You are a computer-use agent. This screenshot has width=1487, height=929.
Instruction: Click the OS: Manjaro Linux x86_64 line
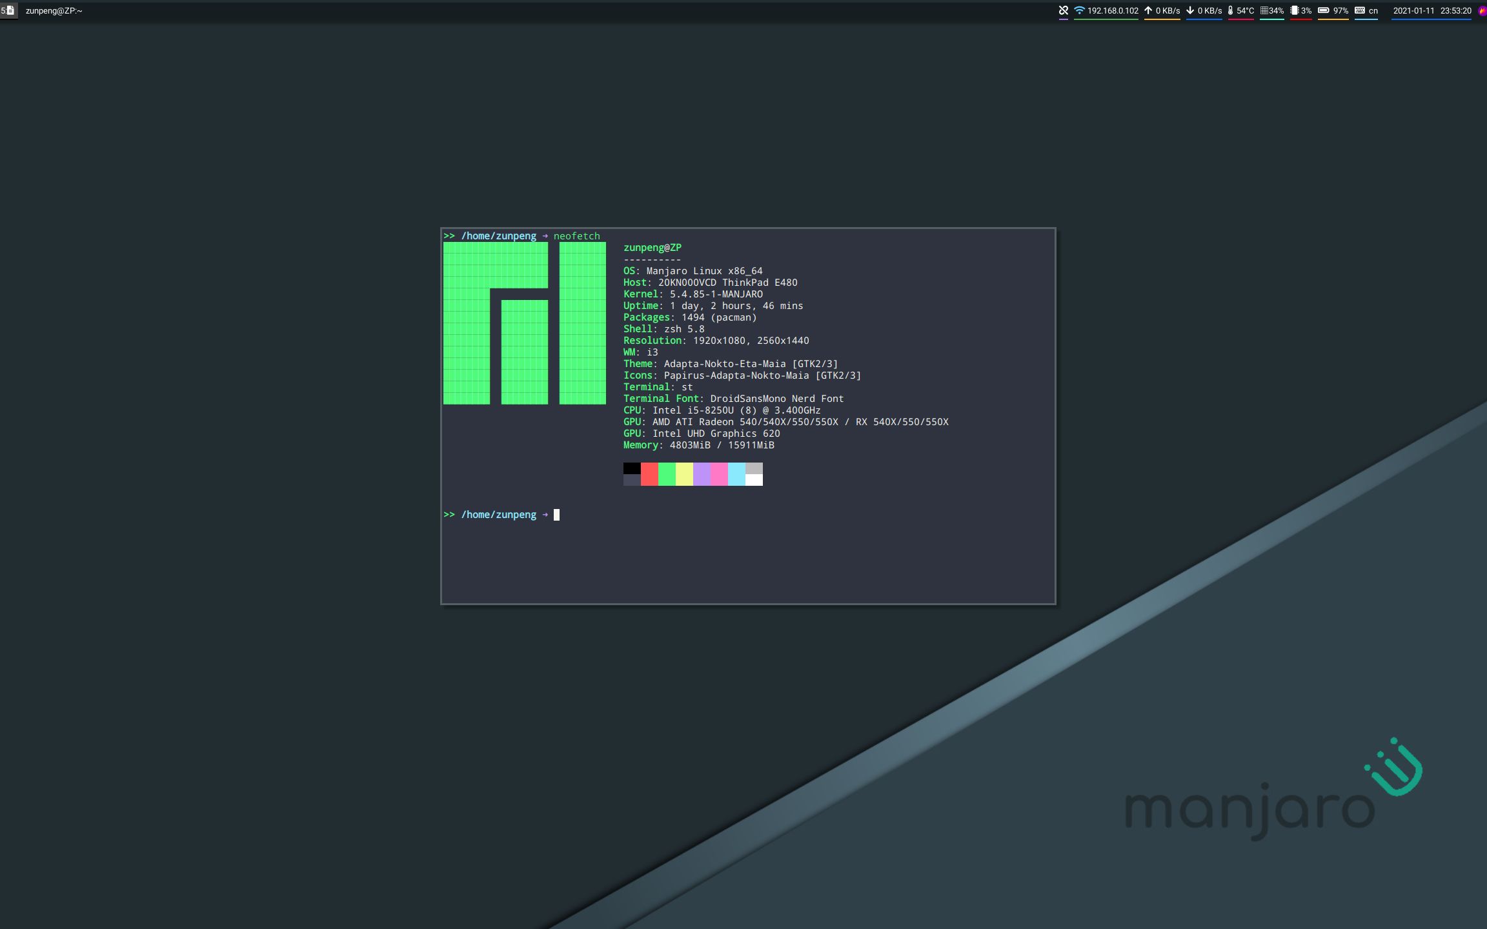(x=693, y=271)
